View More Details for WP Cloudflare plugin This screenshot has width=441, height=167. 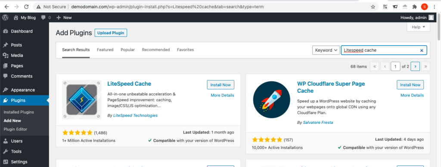(412, 95)
